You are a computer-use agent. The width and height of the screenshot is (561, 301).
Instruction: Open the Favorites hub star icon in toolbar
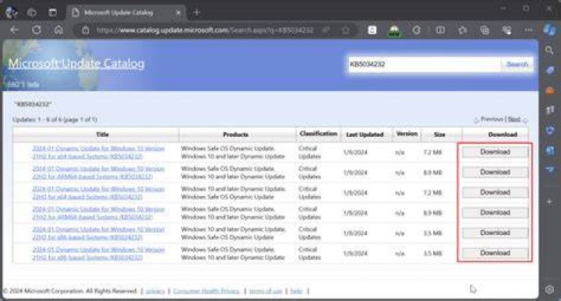(x=463, y=30)
